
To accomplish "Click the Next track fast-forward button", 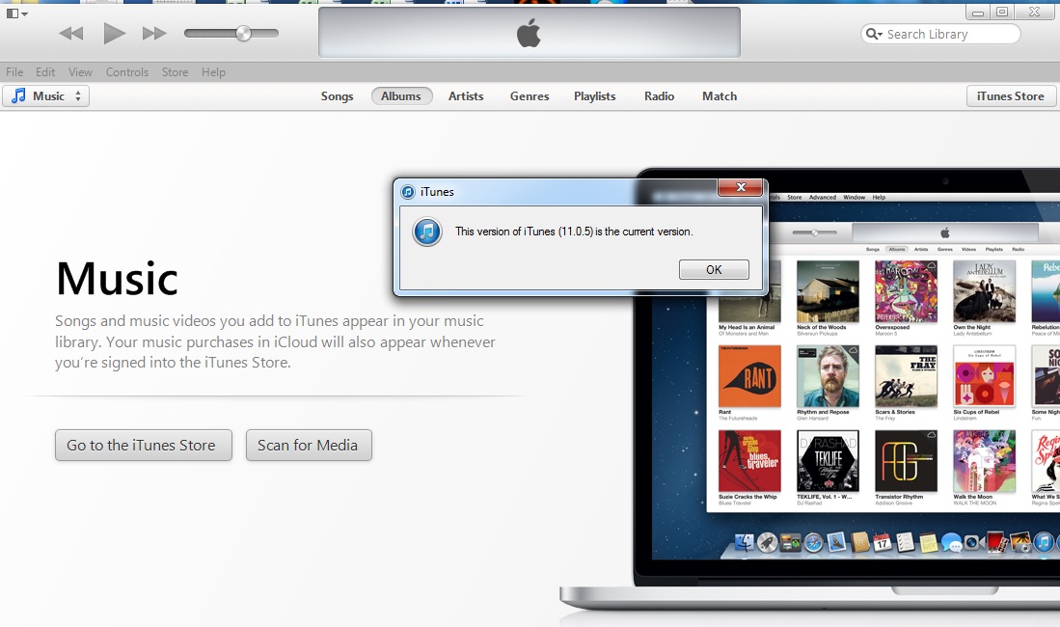I will coord(154,33).
